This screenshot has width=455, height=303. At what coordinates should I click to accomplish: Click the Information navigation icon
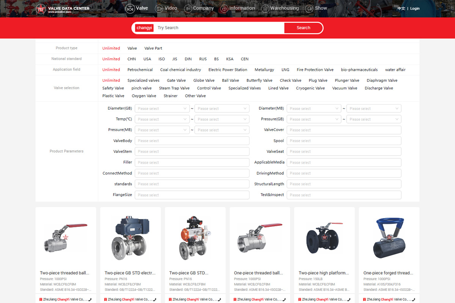[224, 8]
